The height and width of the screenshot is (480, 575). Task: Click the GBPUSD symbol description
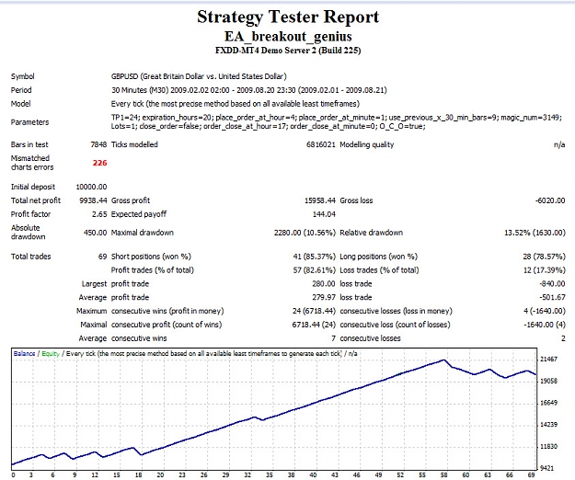point(199,76)
